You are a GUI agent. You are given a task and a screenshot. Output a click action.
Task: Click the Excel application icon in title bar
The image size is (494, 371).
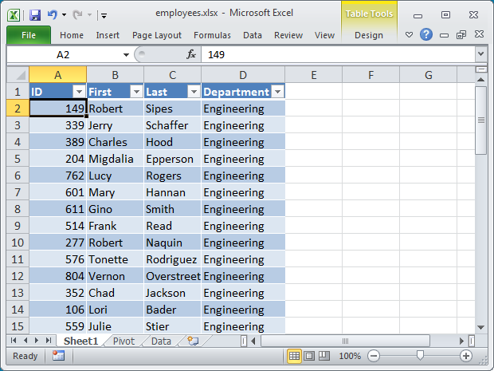tap(14, 15)
